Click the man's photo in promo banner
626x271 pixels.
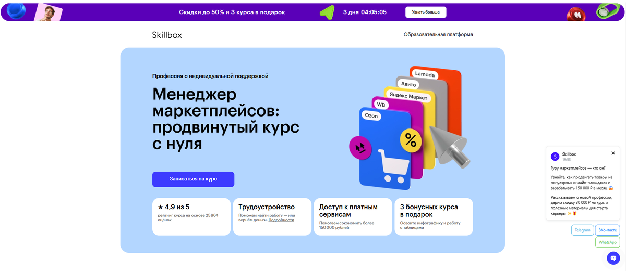click(x=50, y=11)
